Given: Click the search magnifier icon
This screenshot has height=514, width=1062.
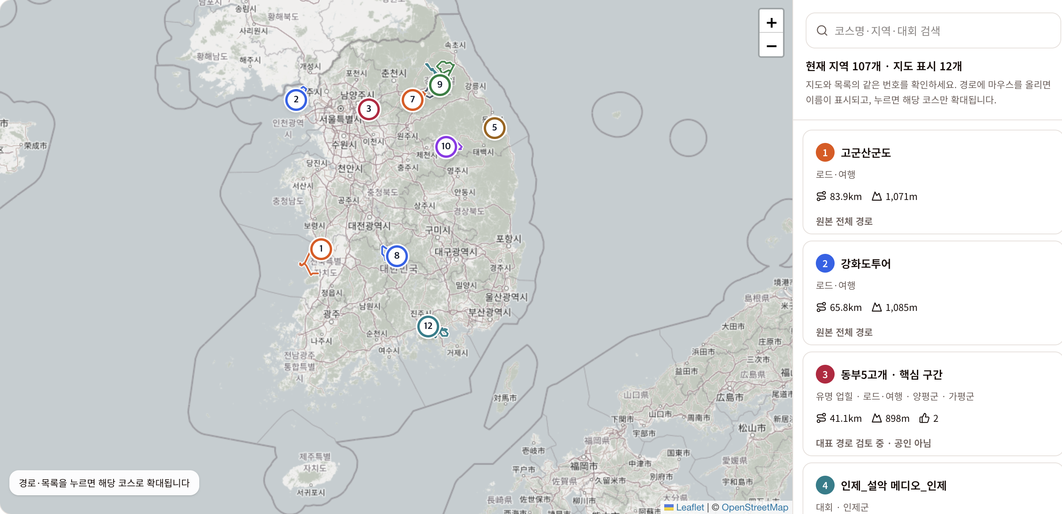Looking at the screenshot, I should tap(822, 30).
